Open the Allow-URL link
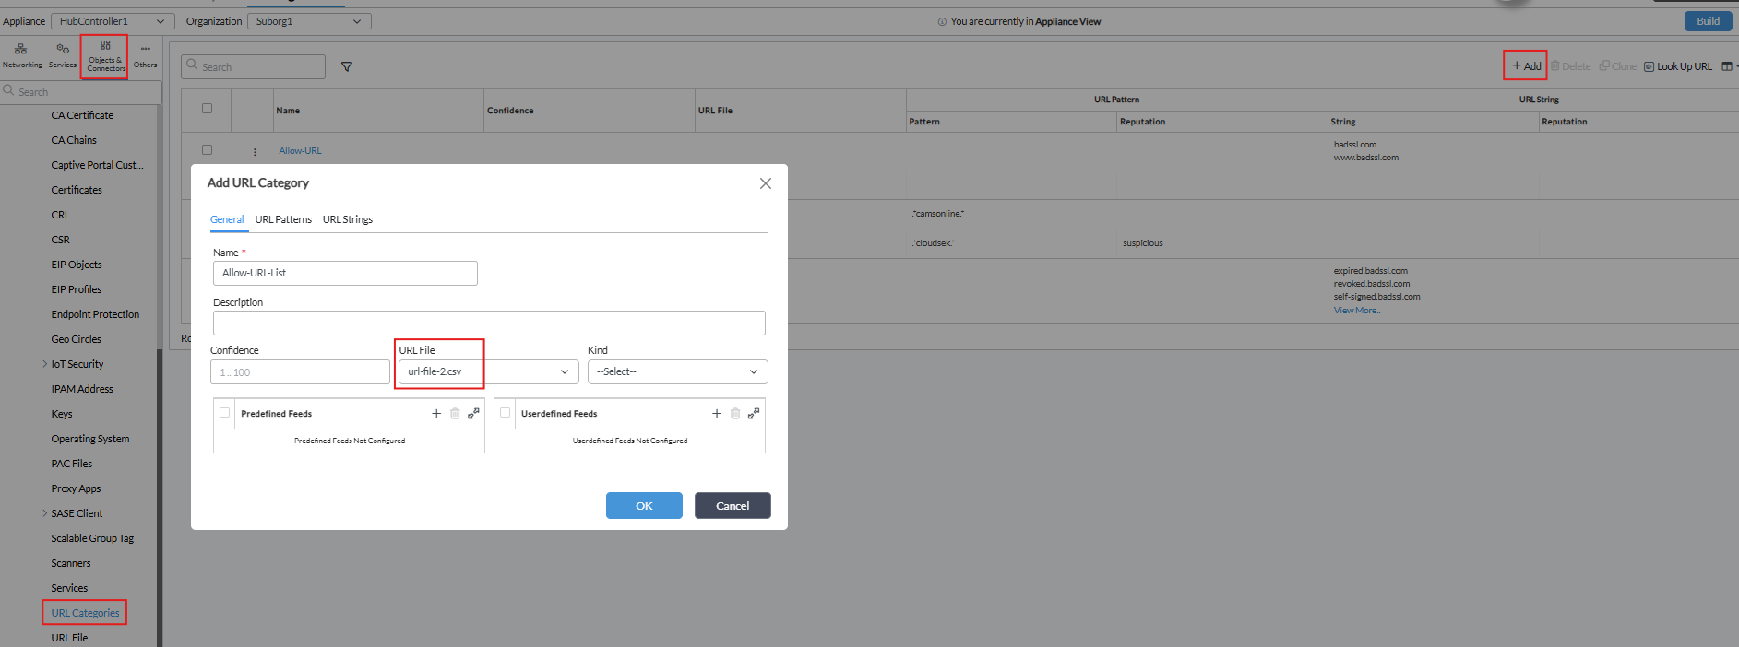Image resolution: width=1739 pixels, height=647 pixels. point(301,151)
